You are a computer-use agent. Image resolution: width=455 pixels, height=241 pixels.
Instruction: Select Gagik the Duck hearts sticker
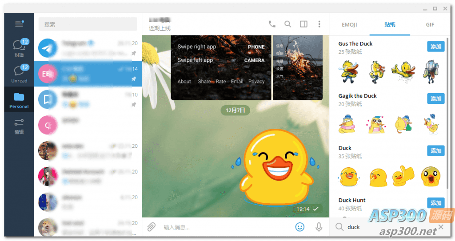click(x=376, y=125)
